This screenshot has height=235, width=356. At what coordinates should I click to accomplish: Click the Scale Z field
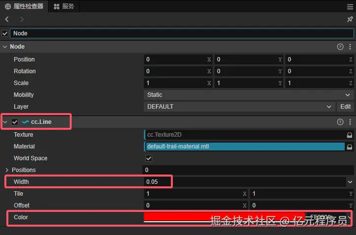[320, 83]
